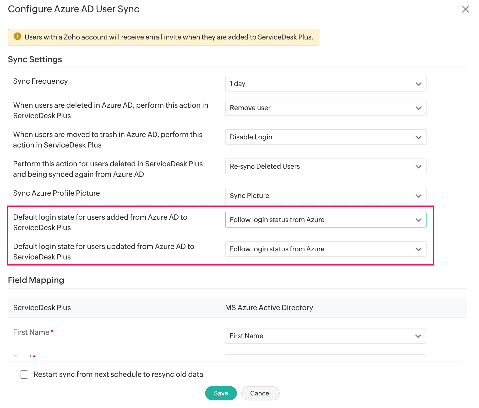
Task: Click the chevron beside "Remove user"
Action: (x=418, y=108)
